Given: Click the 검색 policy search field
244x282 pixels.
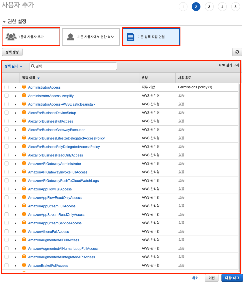Looking at the screenshot, I should (73, 66).
